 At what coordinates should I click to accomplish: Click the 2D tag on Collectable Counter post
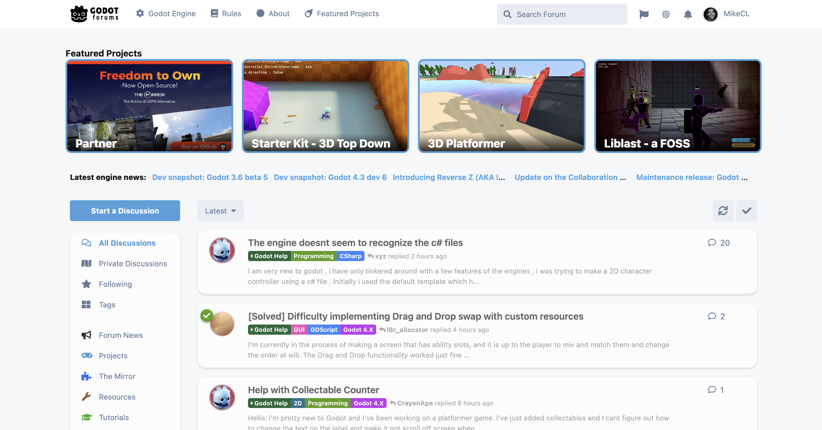pyautogui.click(x=298, y=403)
